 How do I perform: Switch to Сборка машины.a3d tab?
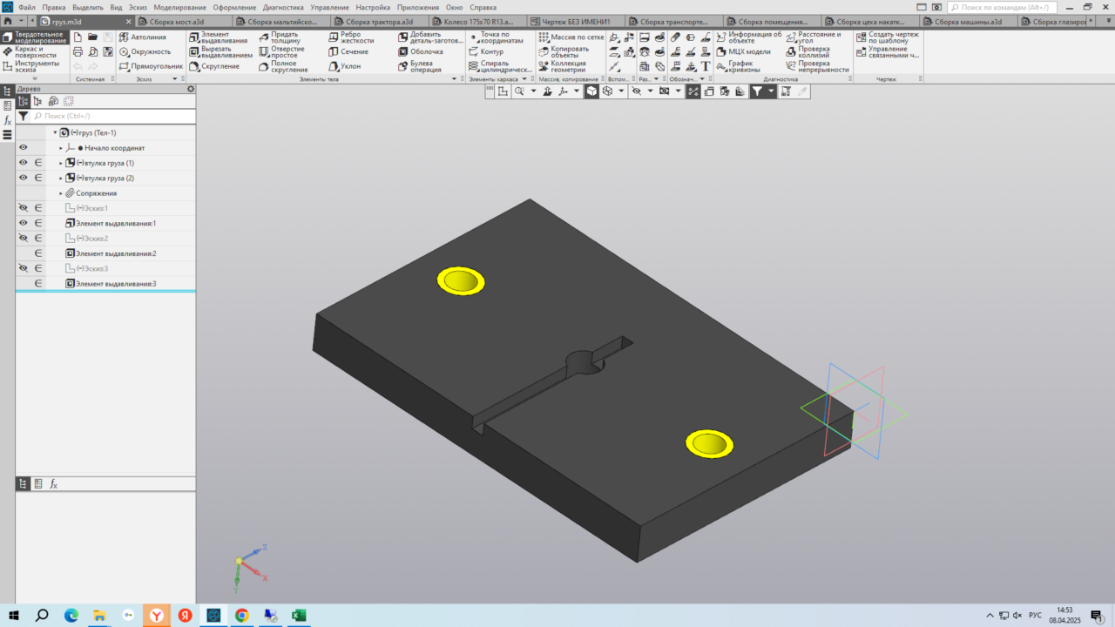click(968, 21)
